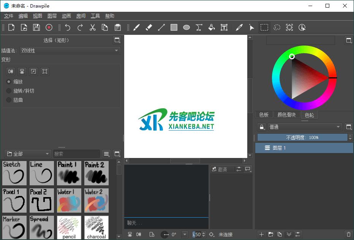Use the Color picker eyedropper tool

pyautogui.click(x=239, y=27)
